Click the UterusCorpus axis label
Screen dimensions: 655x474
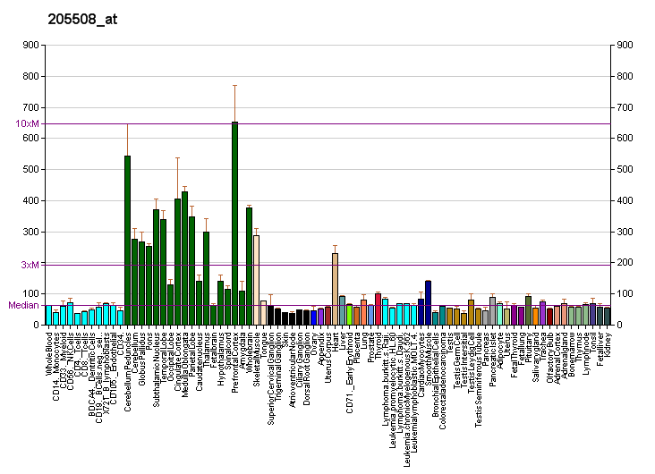[327, 358]
